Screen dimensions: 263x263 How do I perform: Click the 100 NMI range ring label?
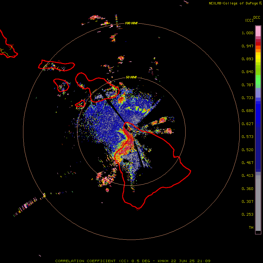[x=131, y=23]
